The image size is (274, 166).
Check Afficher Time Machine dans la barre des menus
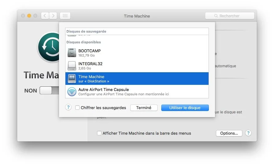click(x=99, y=133)
